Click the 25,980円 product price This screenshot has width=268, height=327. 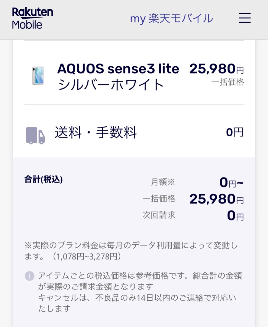click(x=216, y=69)
